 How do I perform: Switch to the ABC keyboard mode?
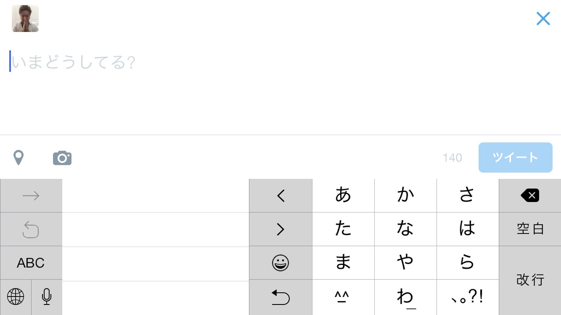coord(31,263)
